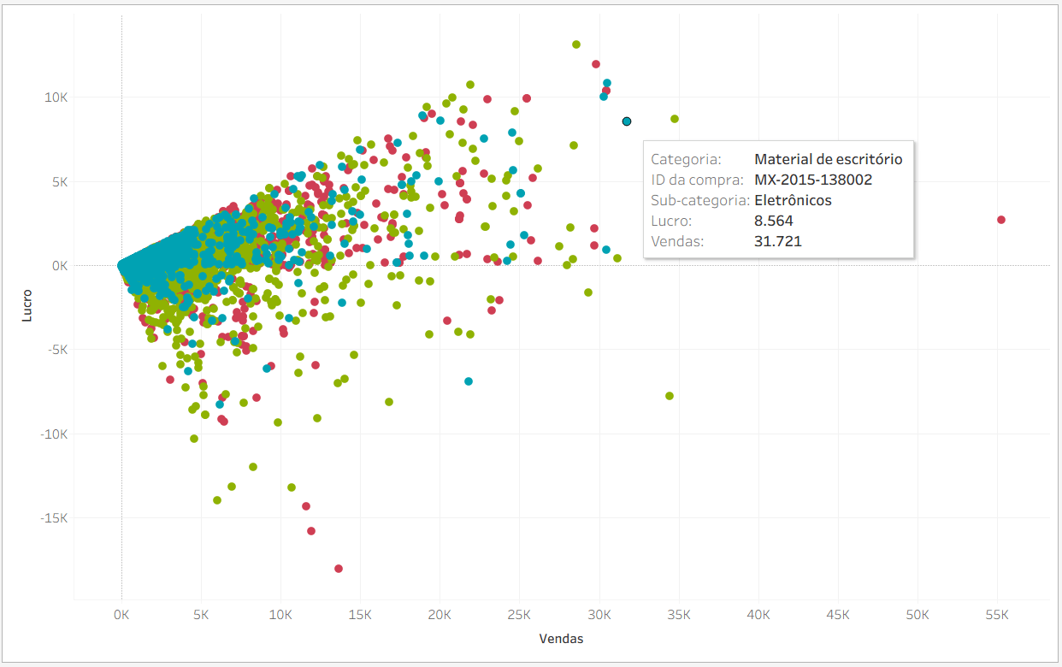The height and width of the screenshot is (667, 1062).
Task: Click the 55K tick label on Vendas axis
Action: pyautogui.click(x=997, y=615)
